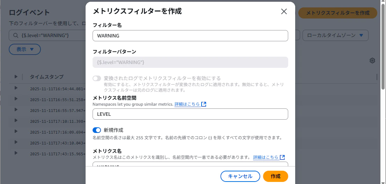This screenshot has width=386, height=184.
Task: Click the gear settings icon in log events
Action: 372,61
